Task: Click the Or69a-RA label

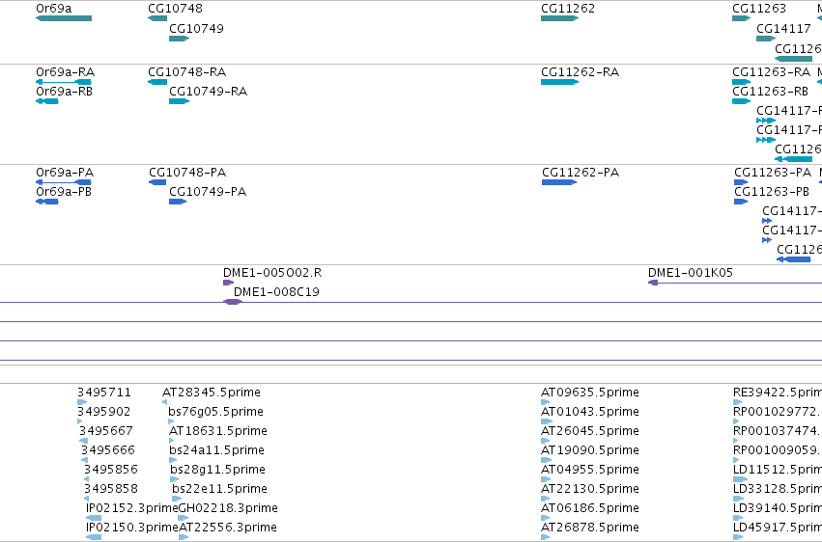Action: coord(66,71)
